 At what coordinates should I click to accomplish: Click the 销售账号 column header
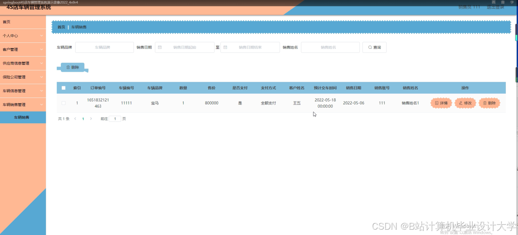point(382,88)
